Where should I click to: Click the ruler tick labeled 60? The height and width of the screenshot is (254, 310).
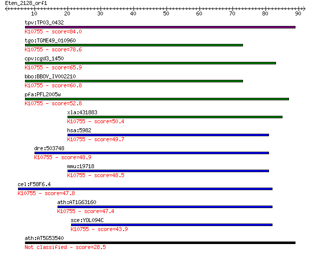[x=199, y=13]
